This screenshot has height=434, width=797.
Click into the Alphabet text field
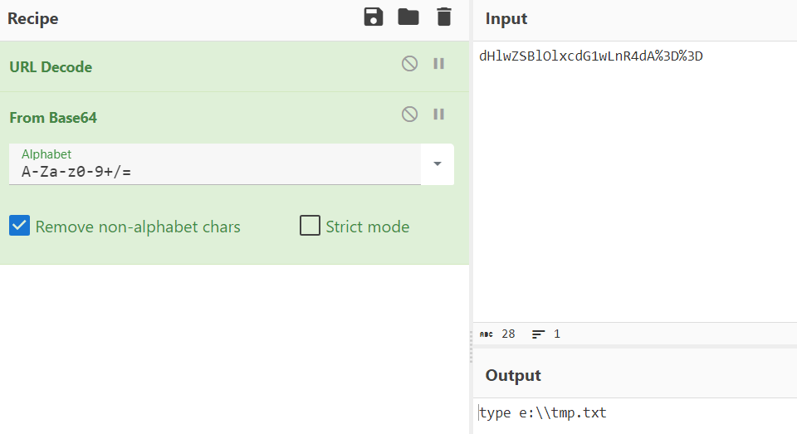(x=216, y=173)
